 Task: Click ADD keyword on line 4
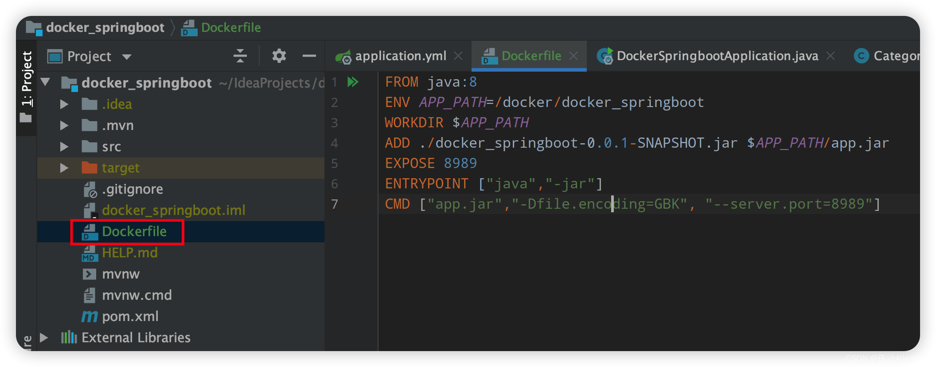tap(397, 143)
